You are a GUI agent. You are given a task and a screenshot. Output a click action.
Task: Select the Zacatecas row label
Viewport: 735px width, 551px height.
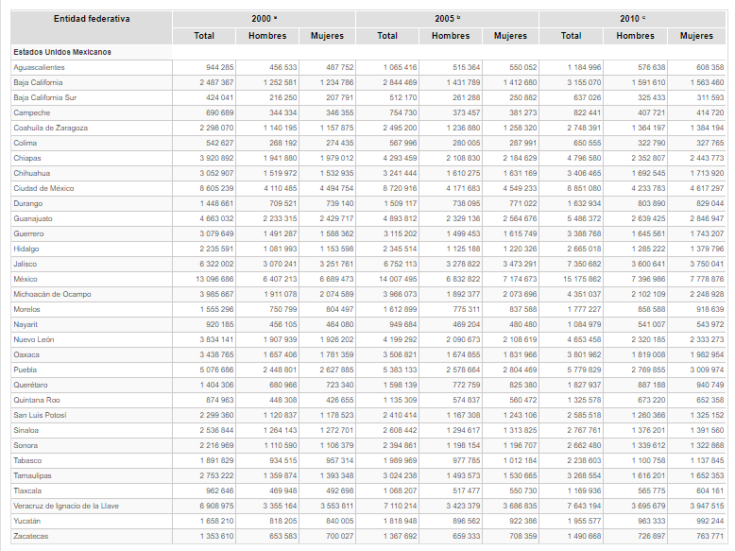pyautogui.click(x=30, y=537)
